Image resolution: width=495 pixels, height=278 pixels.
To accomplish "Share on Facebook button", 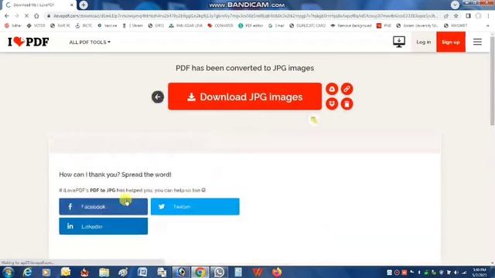I will coord(103,206).
